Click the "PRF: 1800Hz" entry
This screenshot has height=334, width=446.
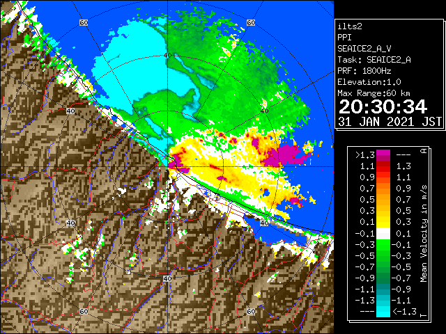pos(364,71)
